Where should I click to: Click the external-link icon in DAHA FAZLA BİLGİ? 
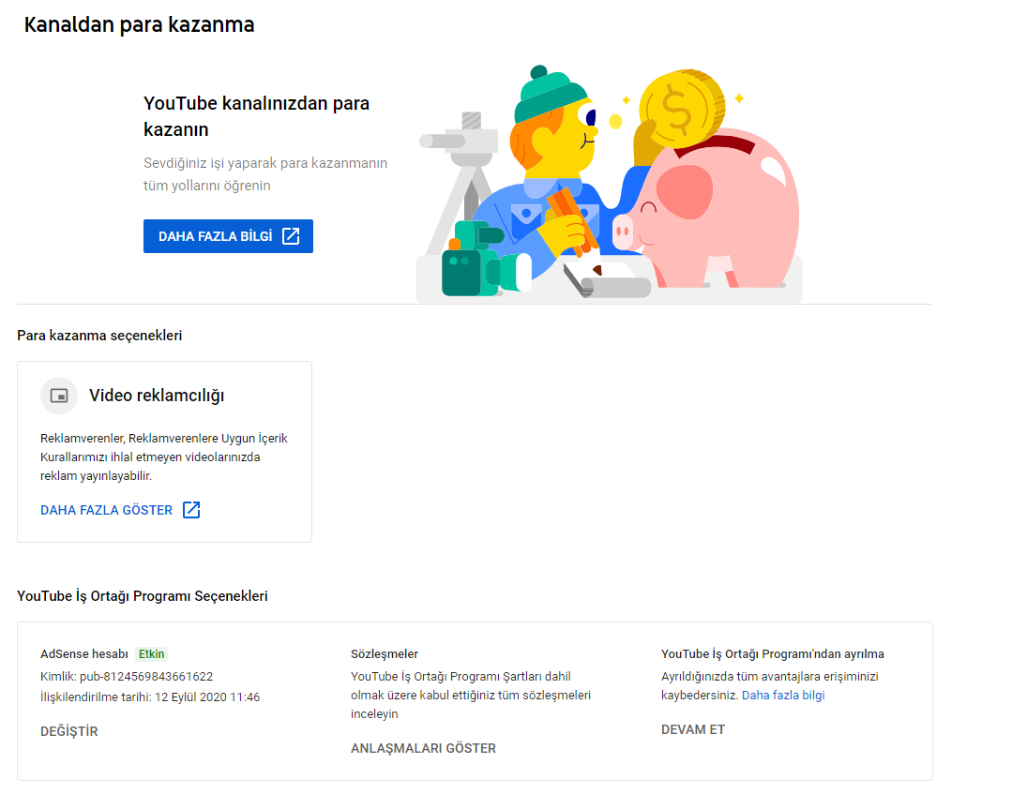pos(291,236)
